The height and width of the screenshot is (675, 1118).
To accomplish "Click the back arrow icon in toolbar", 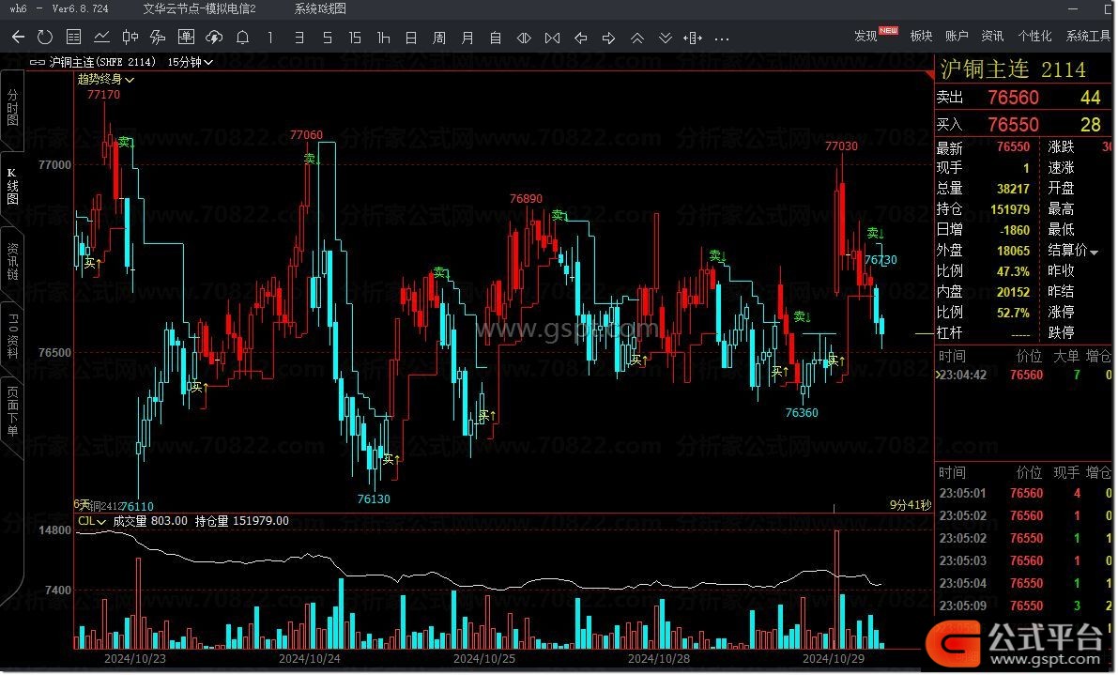I will pos(18,38).
